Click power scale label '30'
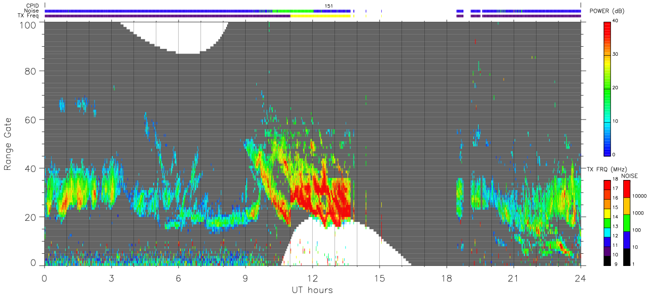Image resolution: width=653 pixels, height=301 pixels. (x=616, y=54)
